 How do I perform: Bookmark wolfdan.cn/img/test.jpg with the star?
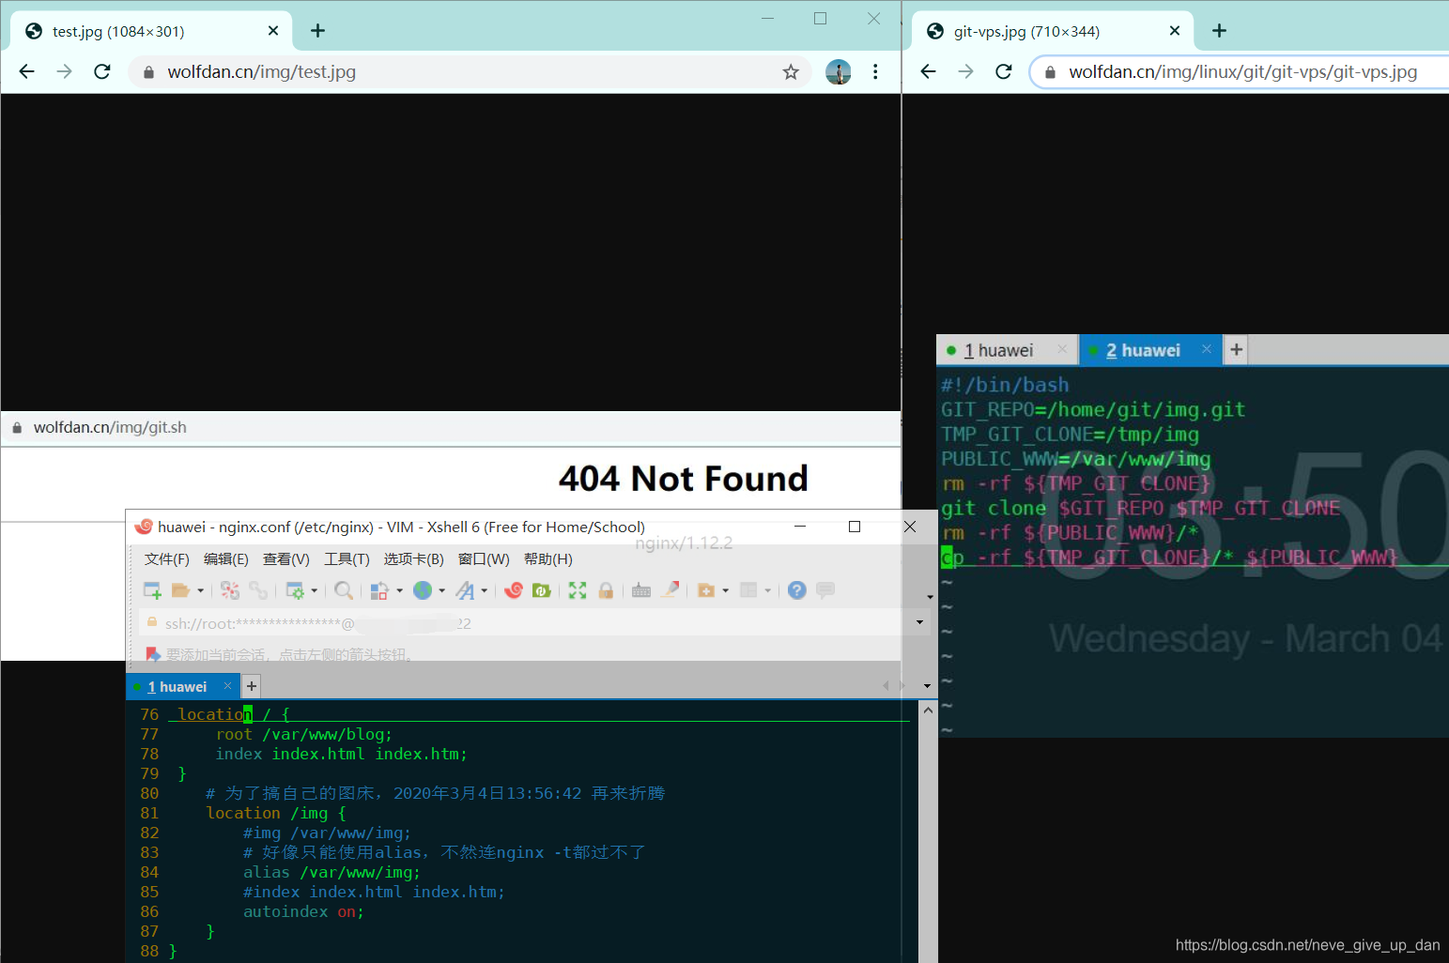click(791, 72)
